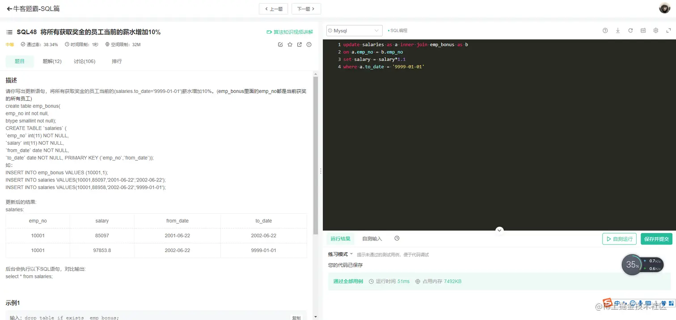Open the editor settings gear icon
Viewport: 676px width, 320px height.
[655, 30]
